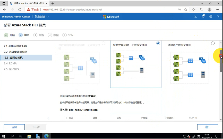The height and width of the screenshot is (139, 223).
Task: Open browser collections
Action: coord(202,10)
